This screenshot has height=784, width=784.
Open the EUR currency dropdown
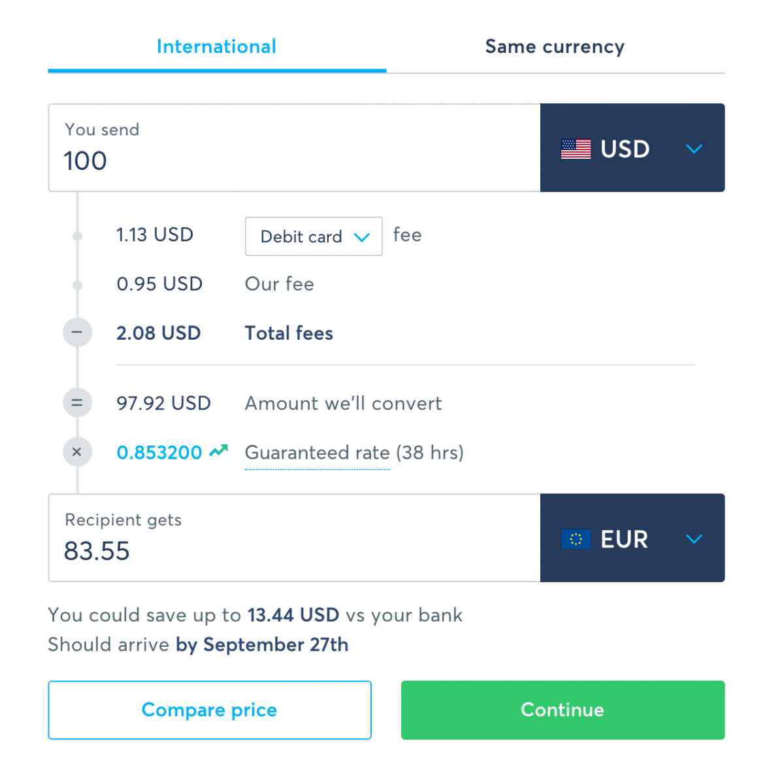pyautogui.click(x=694, y=539)
